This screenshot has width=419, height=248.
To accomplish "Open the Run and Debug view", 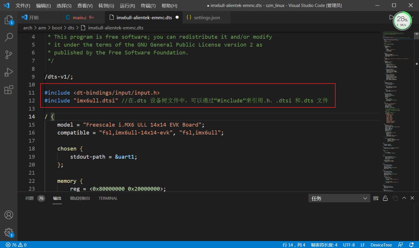I will 9,72.
